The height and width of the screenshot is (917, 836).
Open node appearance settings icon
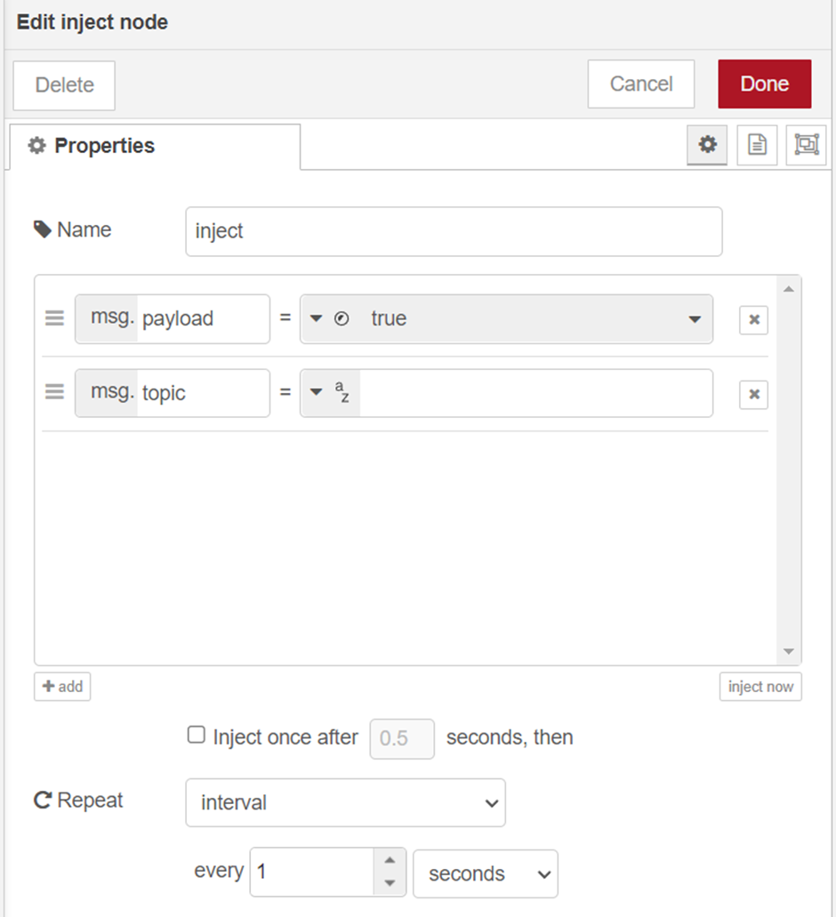coord(806,144)
